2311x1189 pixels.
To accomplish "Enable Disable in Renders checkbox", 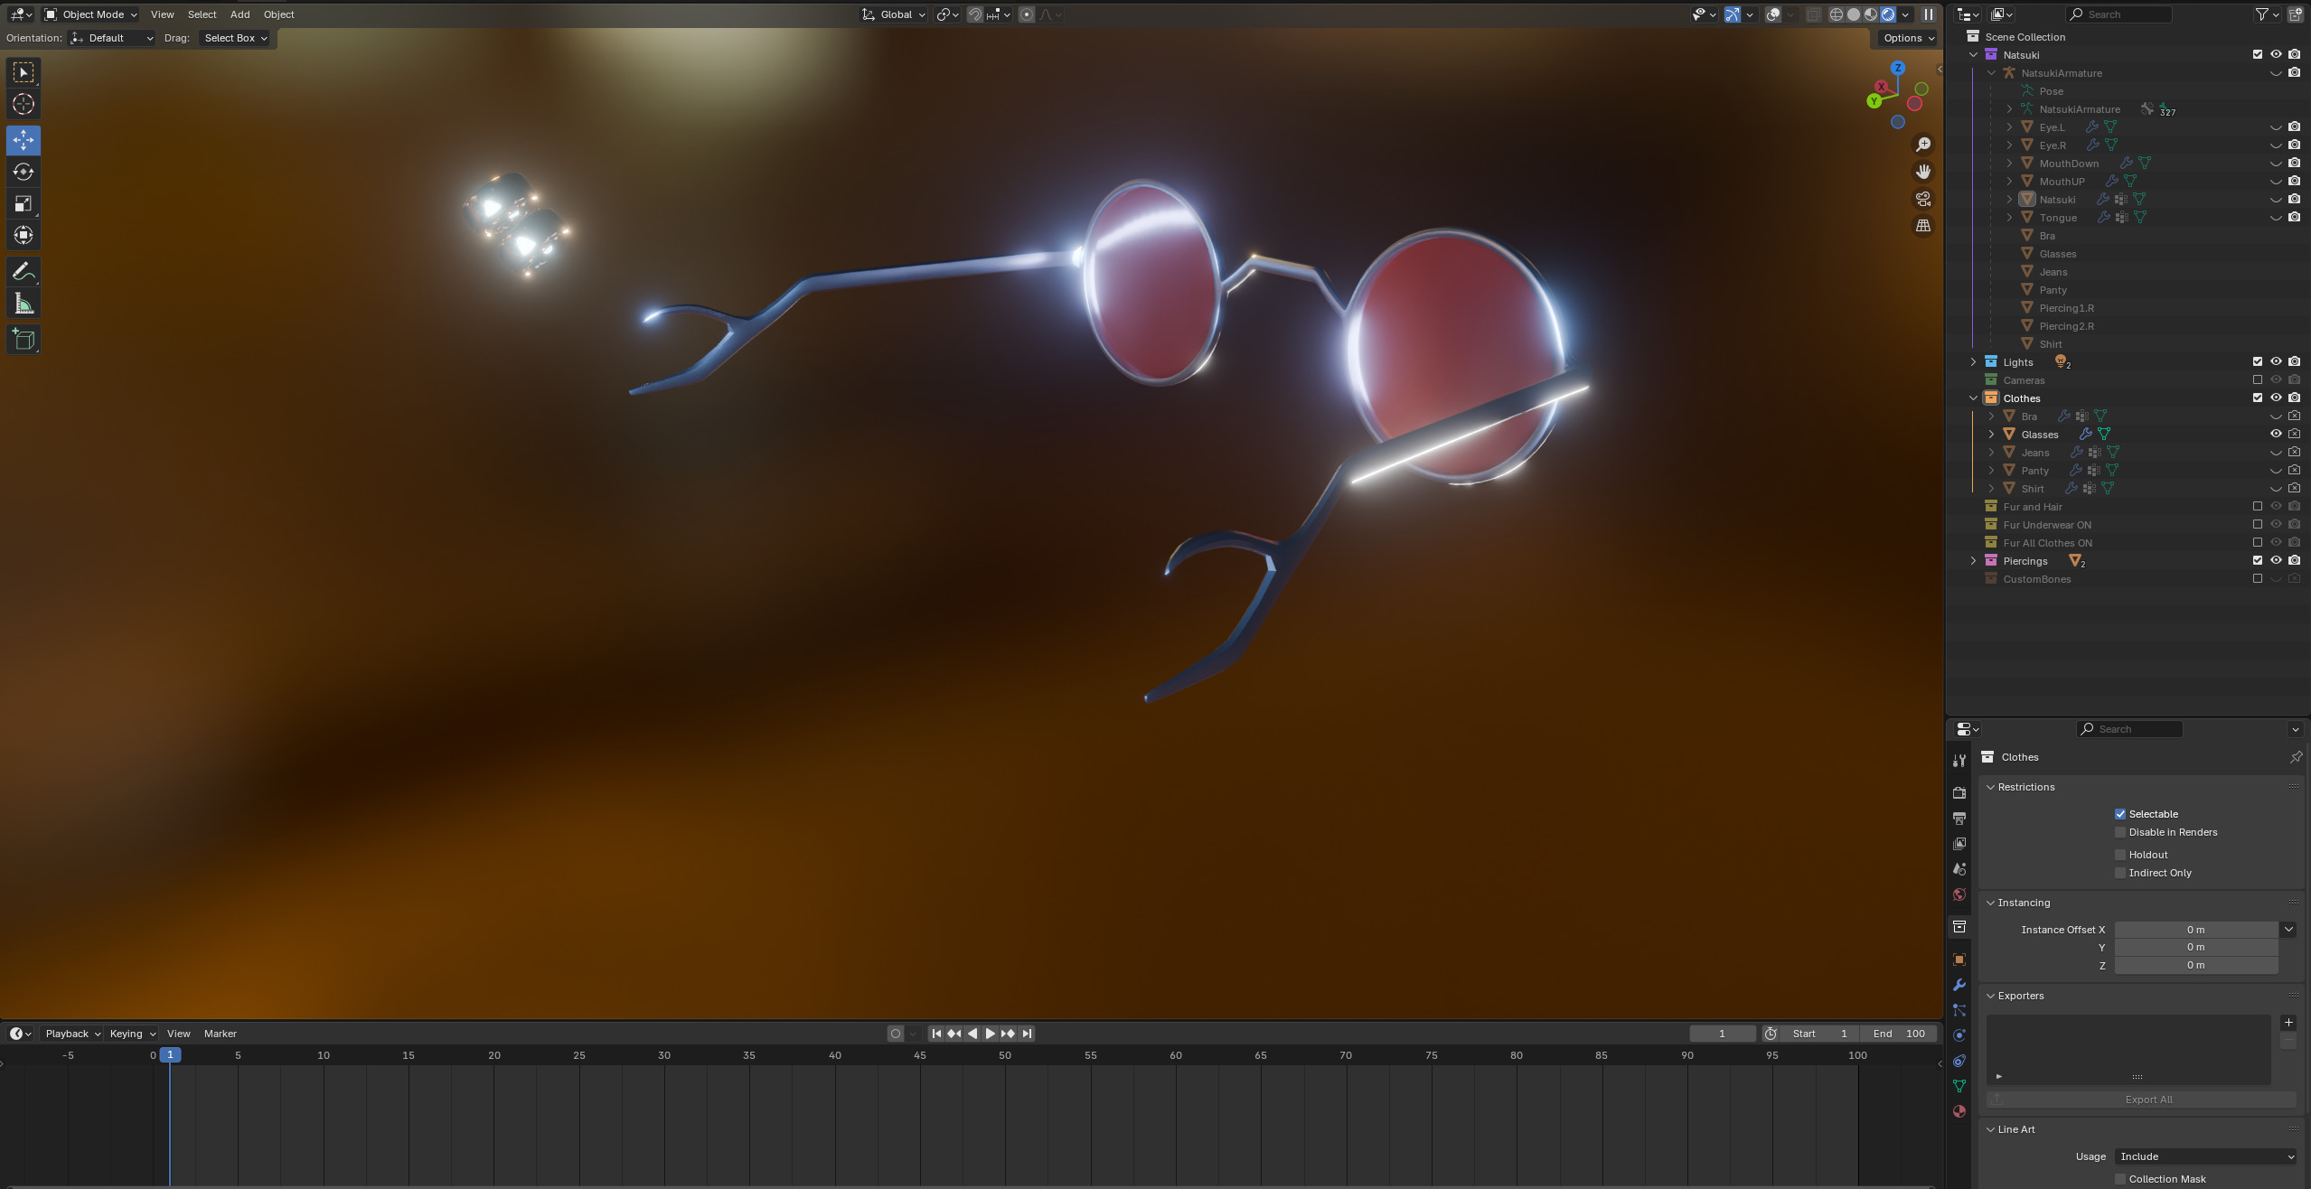I will [2120, 832].
